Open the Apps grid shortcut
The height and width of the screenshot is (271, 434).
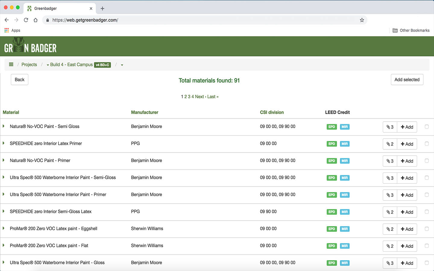point(12,30)
